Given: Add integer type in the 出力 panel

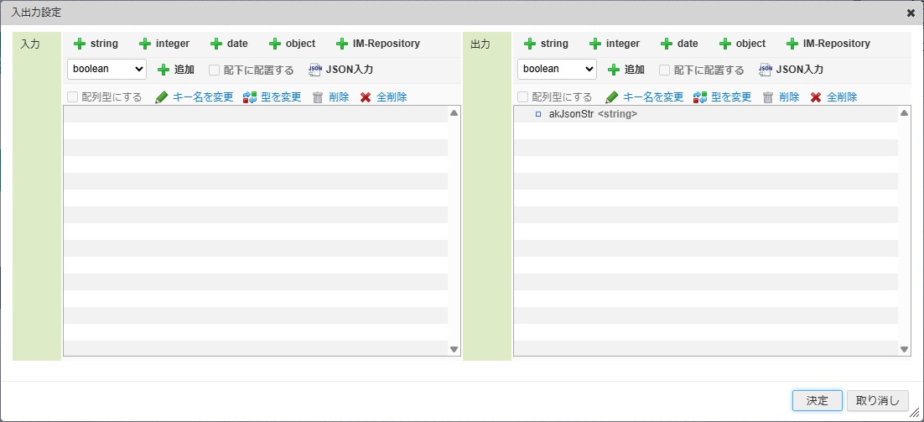Looking at the screenshot, I should 615,44.
